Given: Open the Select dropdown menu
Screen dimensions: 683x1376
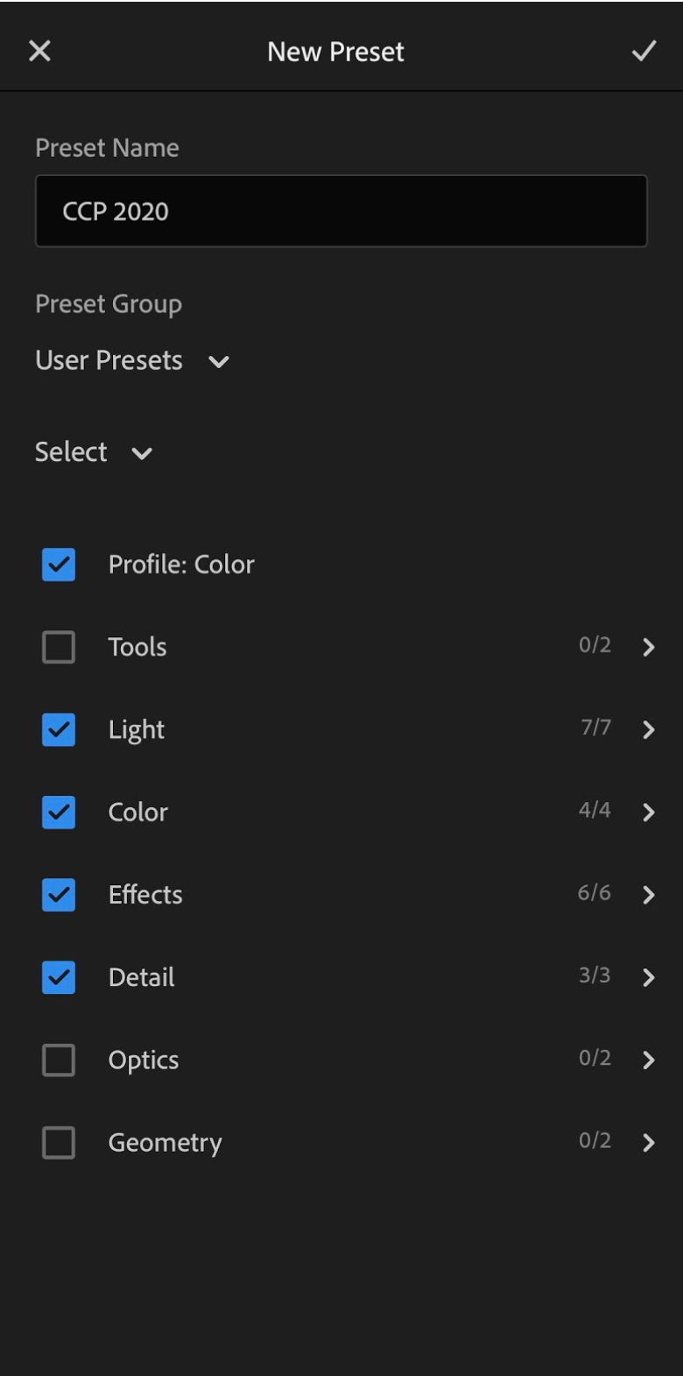Looking at the screenshot, I should tap(94, 452).
